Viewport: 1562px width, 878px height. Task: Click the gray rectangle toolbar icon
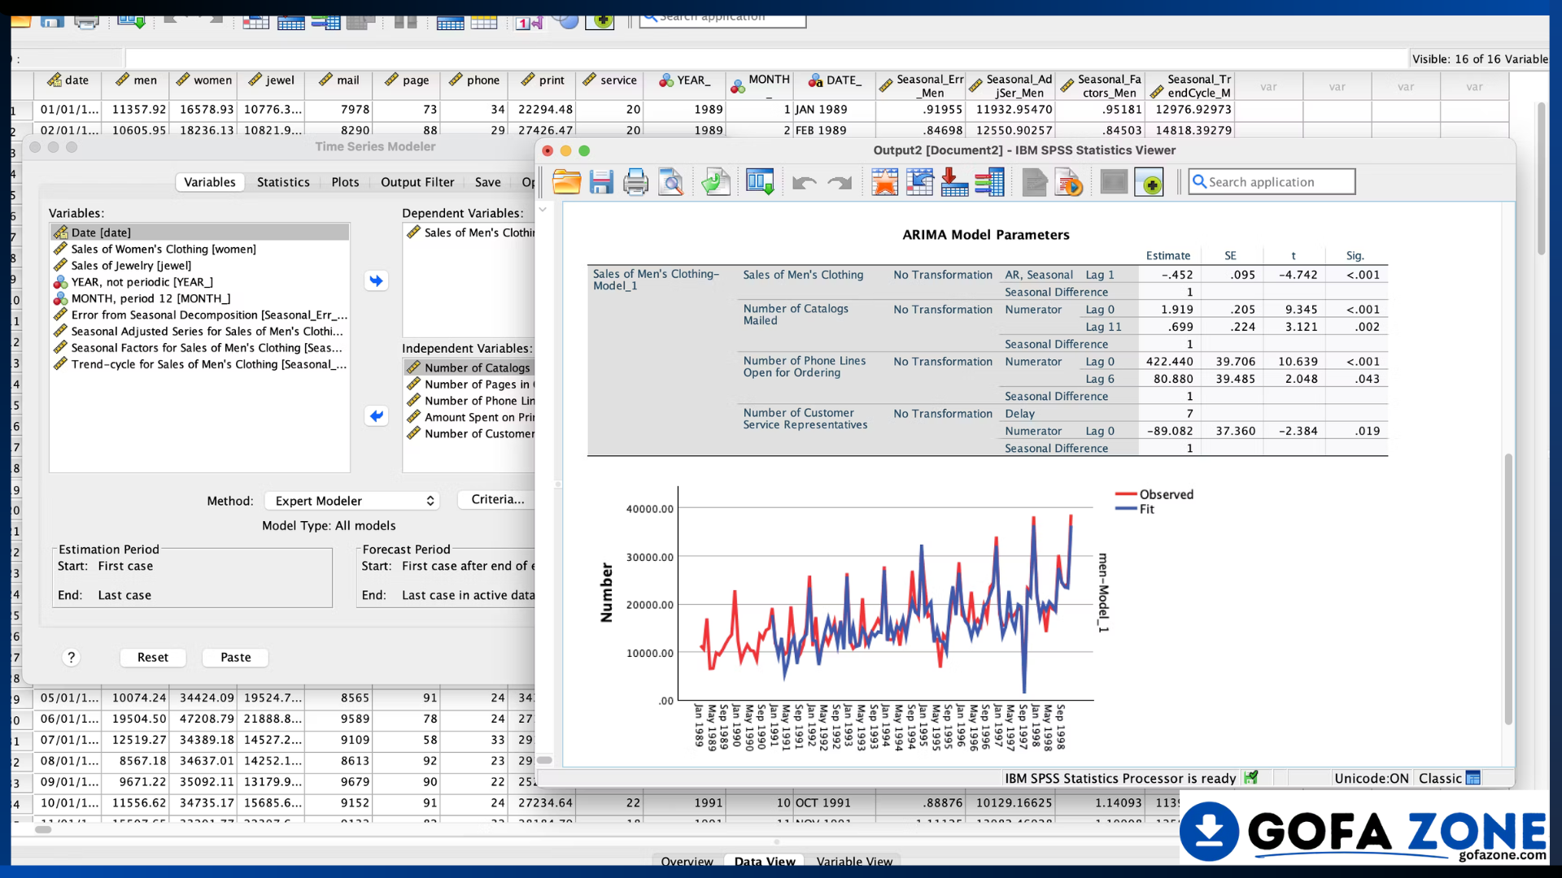[x=1114, y=182]
